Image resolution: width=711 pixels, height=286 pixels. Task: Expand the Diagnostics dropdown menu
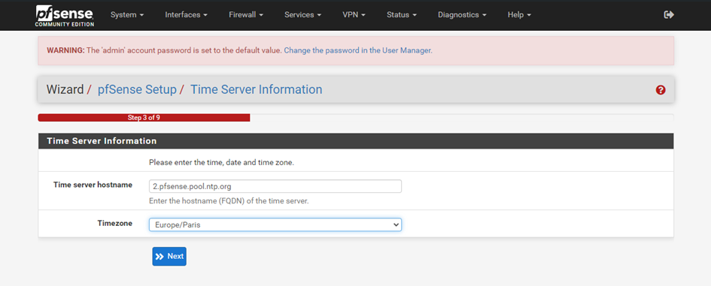462,15
